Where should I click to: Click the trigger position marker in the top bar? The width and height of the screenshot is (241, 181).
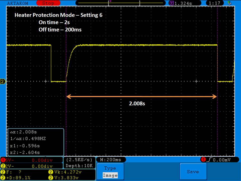(x=110, y=2)
